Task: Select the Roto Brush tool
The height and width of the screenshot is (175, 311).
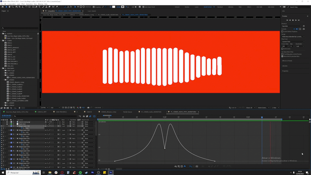Action: [53, 7]
